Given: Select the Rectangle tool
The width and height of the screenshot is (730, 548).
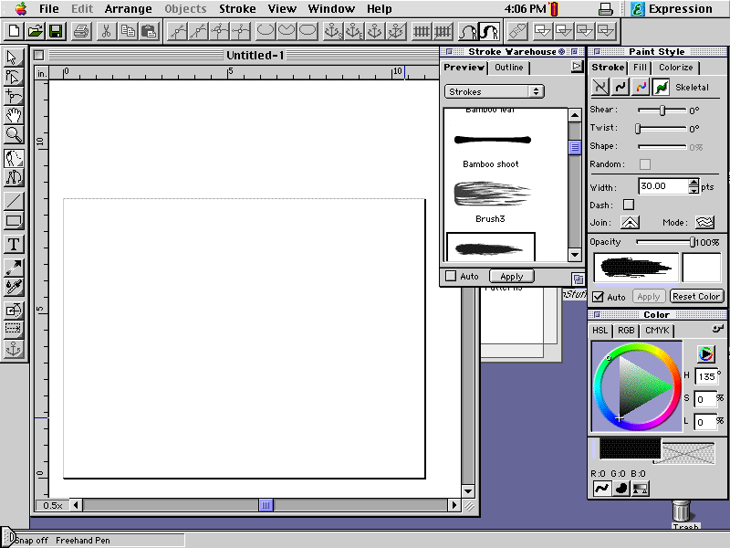Looking at the screenshot, I should (12, 219).
